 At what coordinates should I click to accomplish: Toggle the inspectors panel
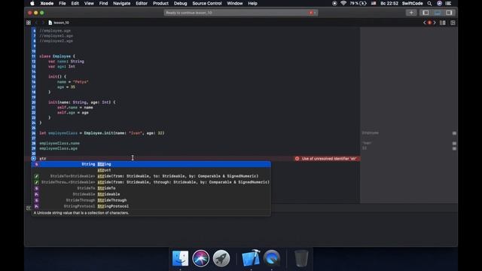coord(449,13)
